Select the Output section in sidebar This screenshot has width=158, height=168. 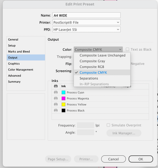pyautogui.click(x=26, y=58)
